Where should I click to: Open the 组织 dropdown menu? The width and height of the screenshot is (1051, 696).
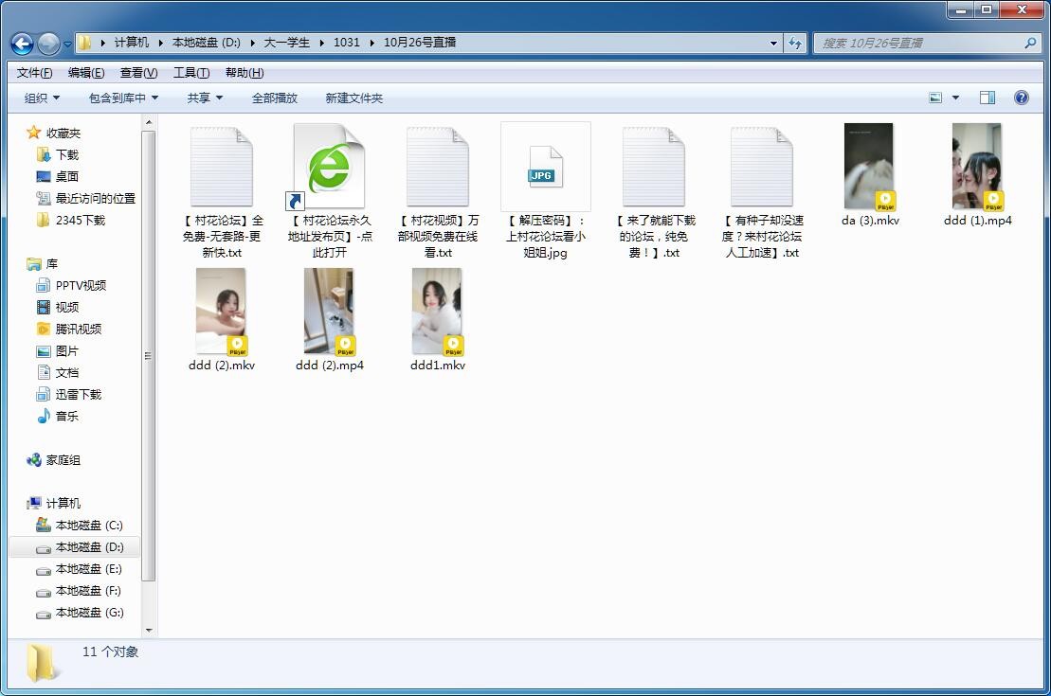coord(42,98)
